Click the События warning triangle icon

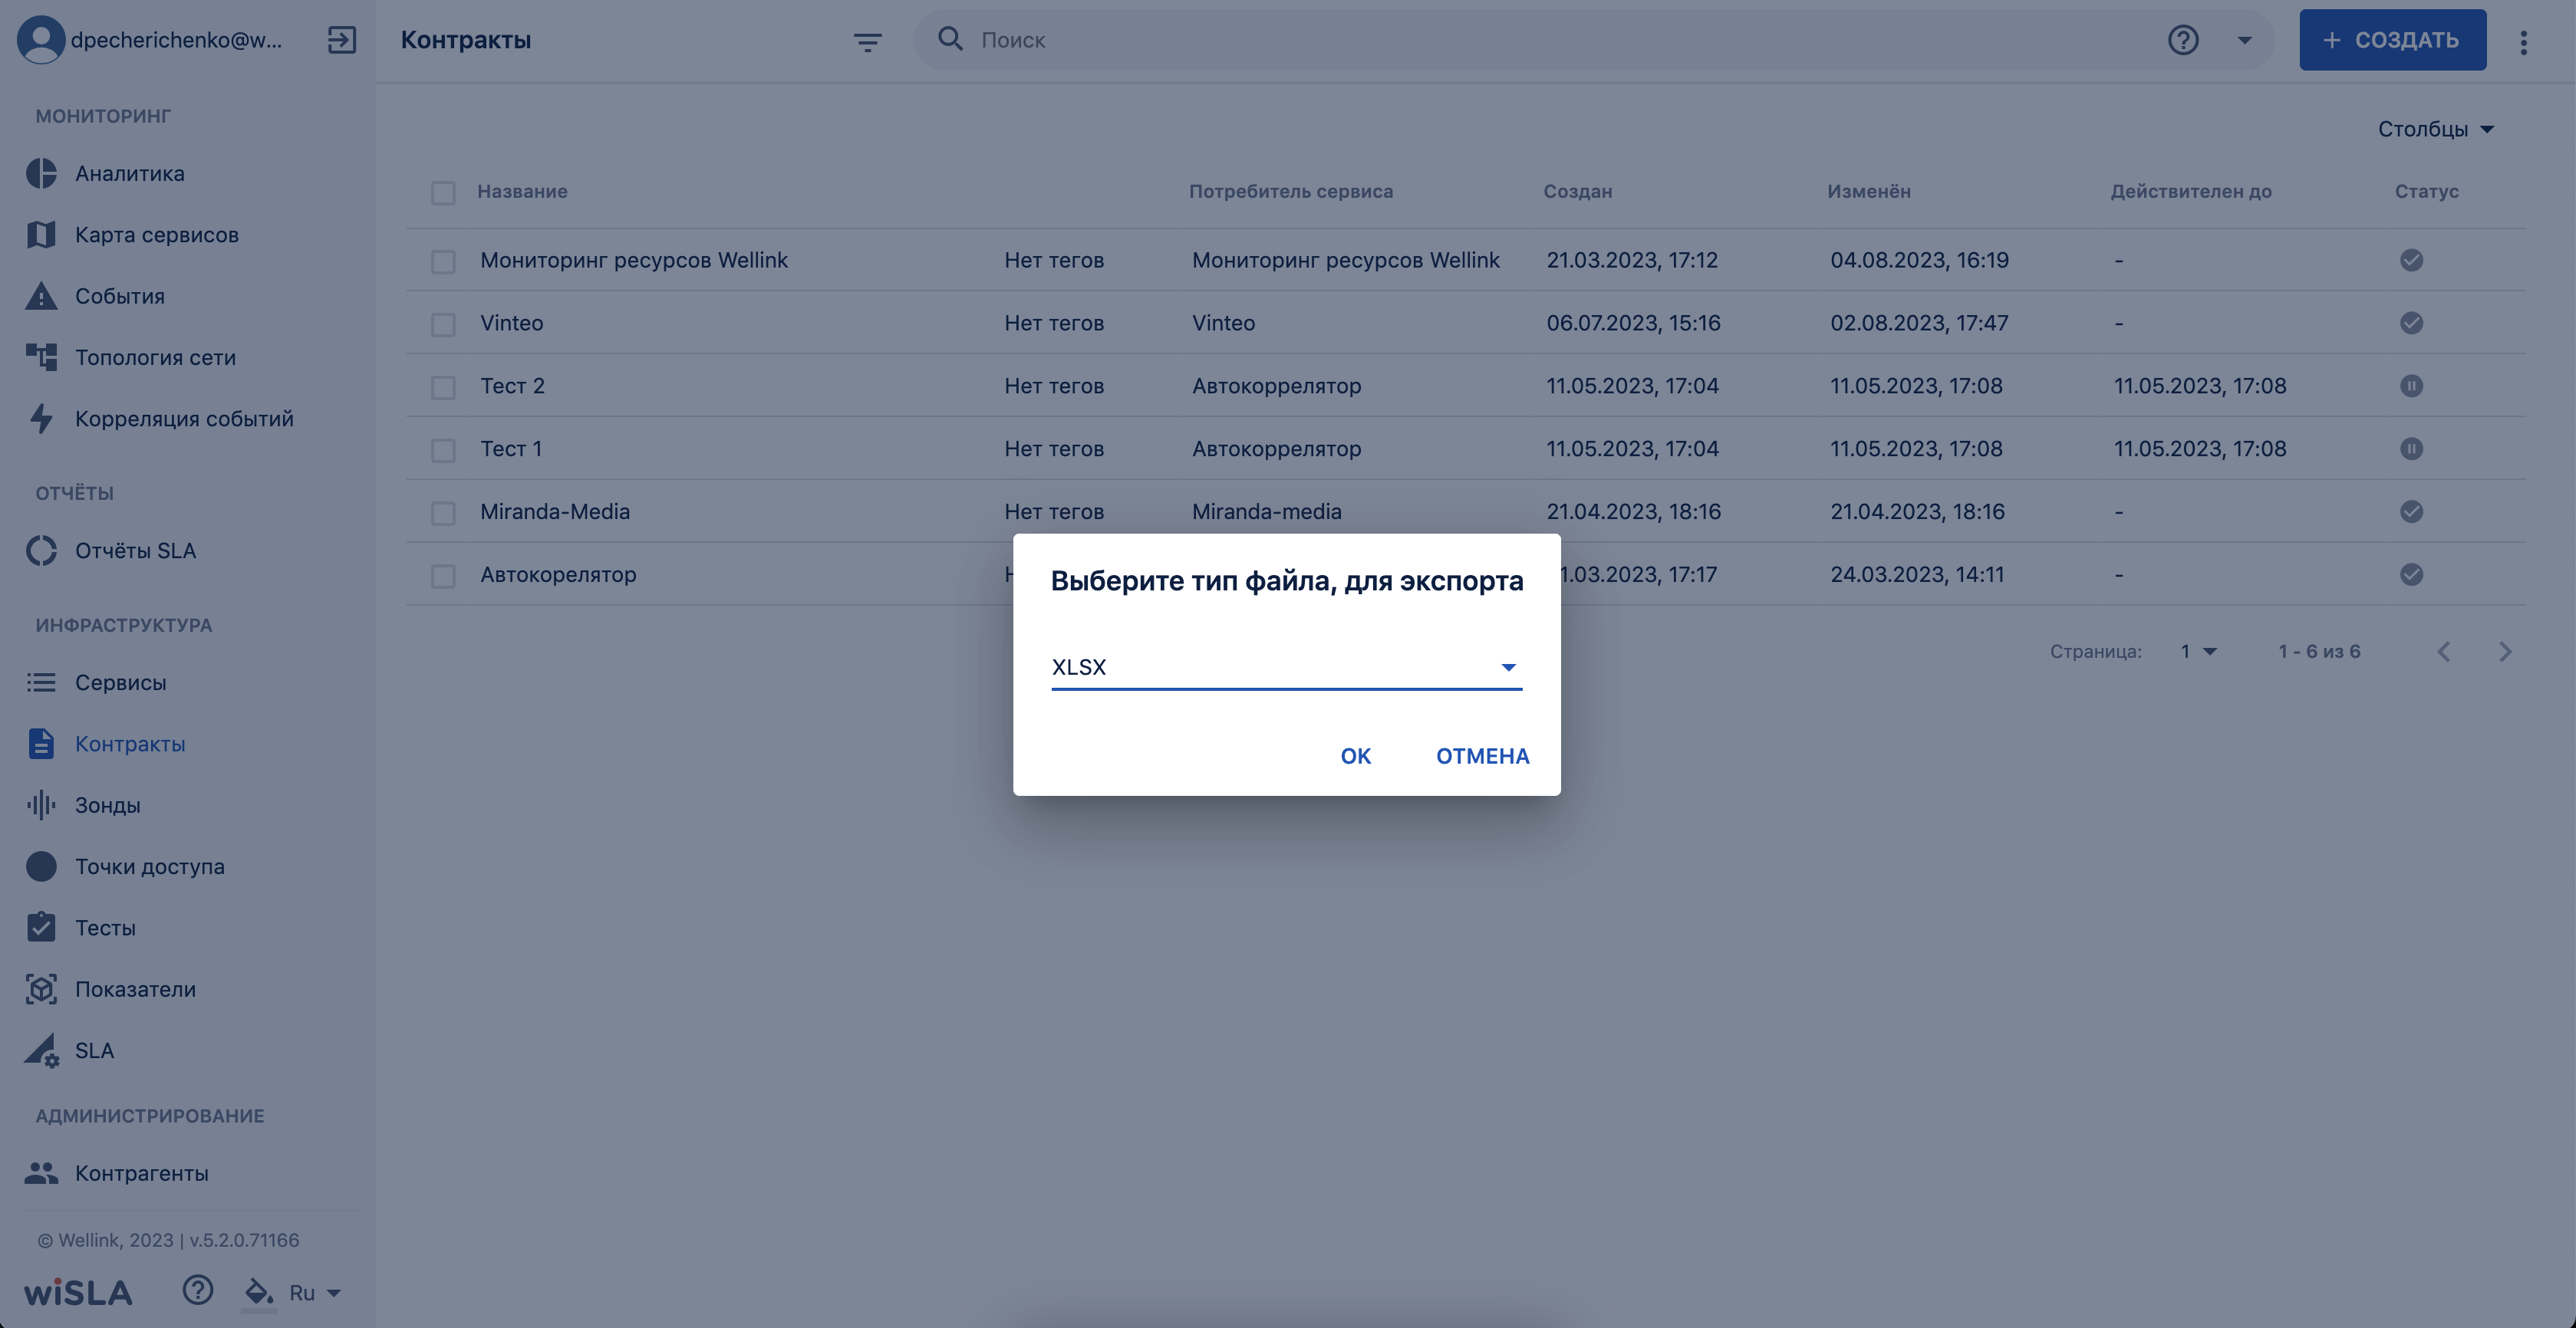point(41,296)
